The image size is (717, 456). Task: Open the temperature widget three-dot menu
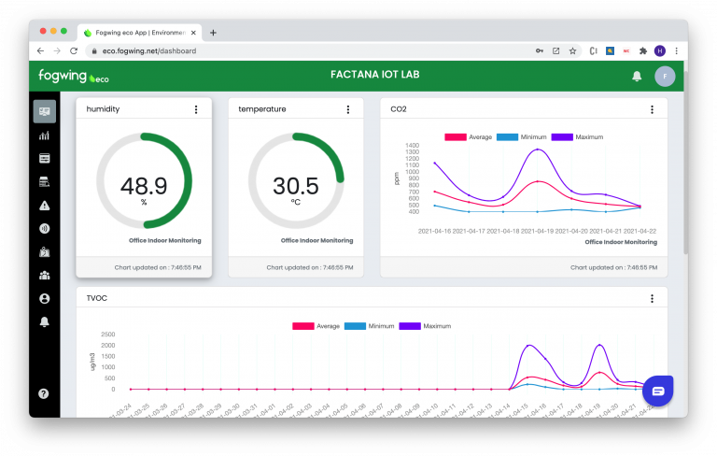348,109
